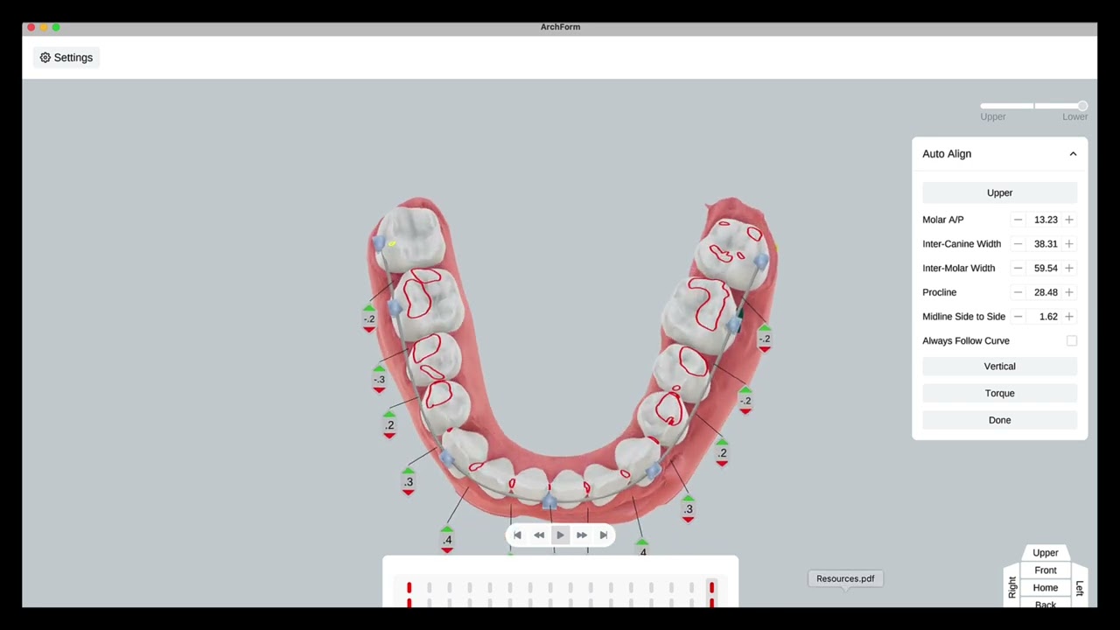Jump to the first stage with skip-to-start

coord(517,535)
